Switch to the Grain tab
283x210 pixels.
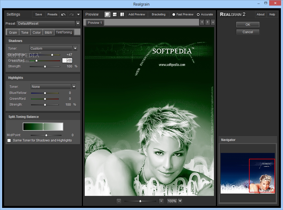13,32
